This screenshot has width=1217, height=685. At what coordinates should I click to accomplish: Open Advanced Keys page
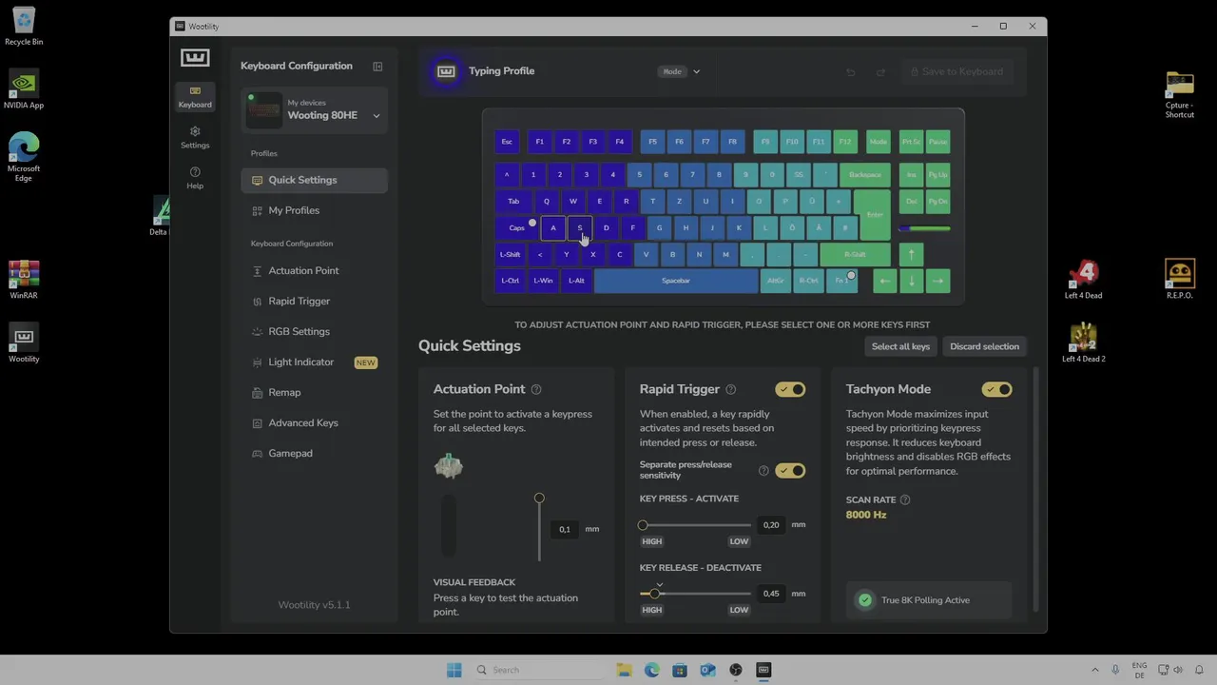click(314, 423)
